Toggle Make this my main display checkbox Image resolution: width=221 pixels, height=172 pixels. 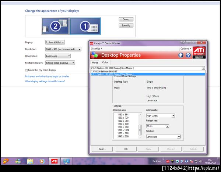click(27, 70)
